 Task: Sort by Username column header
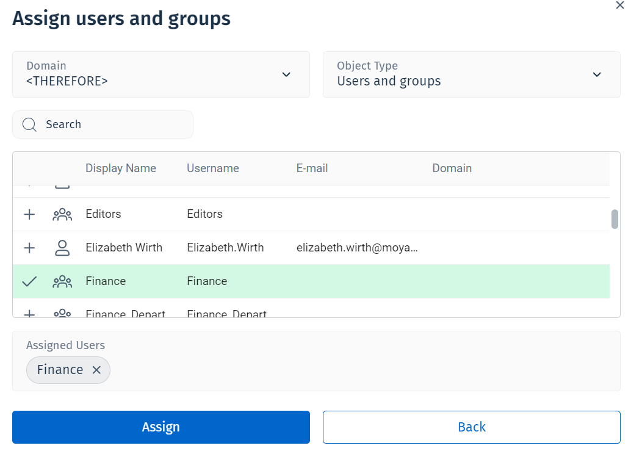point(213,168)
